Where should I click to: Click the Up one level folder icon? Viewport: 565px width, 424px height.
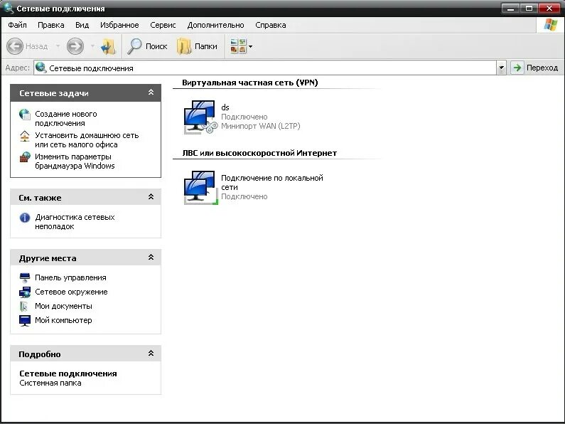click(108, 46)
